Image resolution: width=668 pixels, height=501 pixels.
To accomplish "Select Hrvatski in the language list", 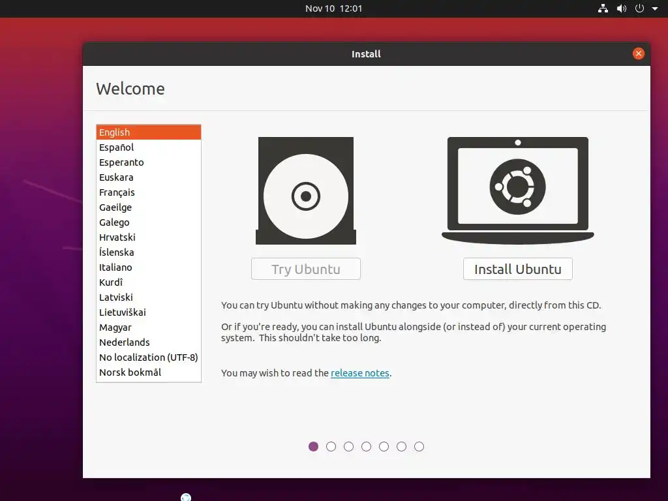I will pyautogui.click(x=149, y=237).
